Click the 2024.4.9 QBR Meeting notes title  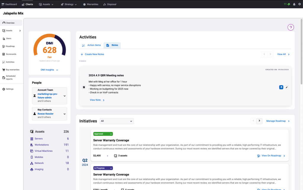pos(106,76)
